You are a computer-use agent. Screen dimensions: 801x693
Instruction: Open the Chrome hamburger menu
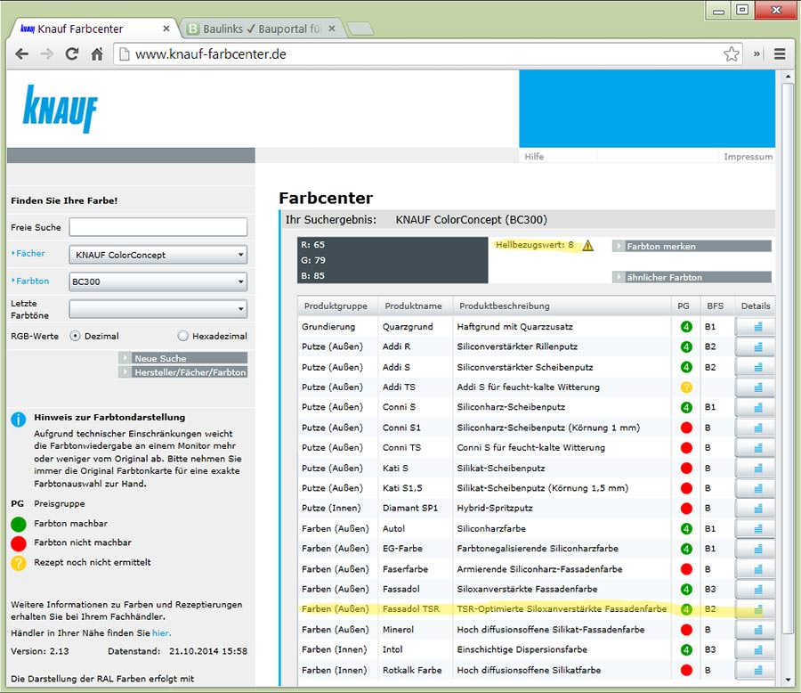(780, 53)
